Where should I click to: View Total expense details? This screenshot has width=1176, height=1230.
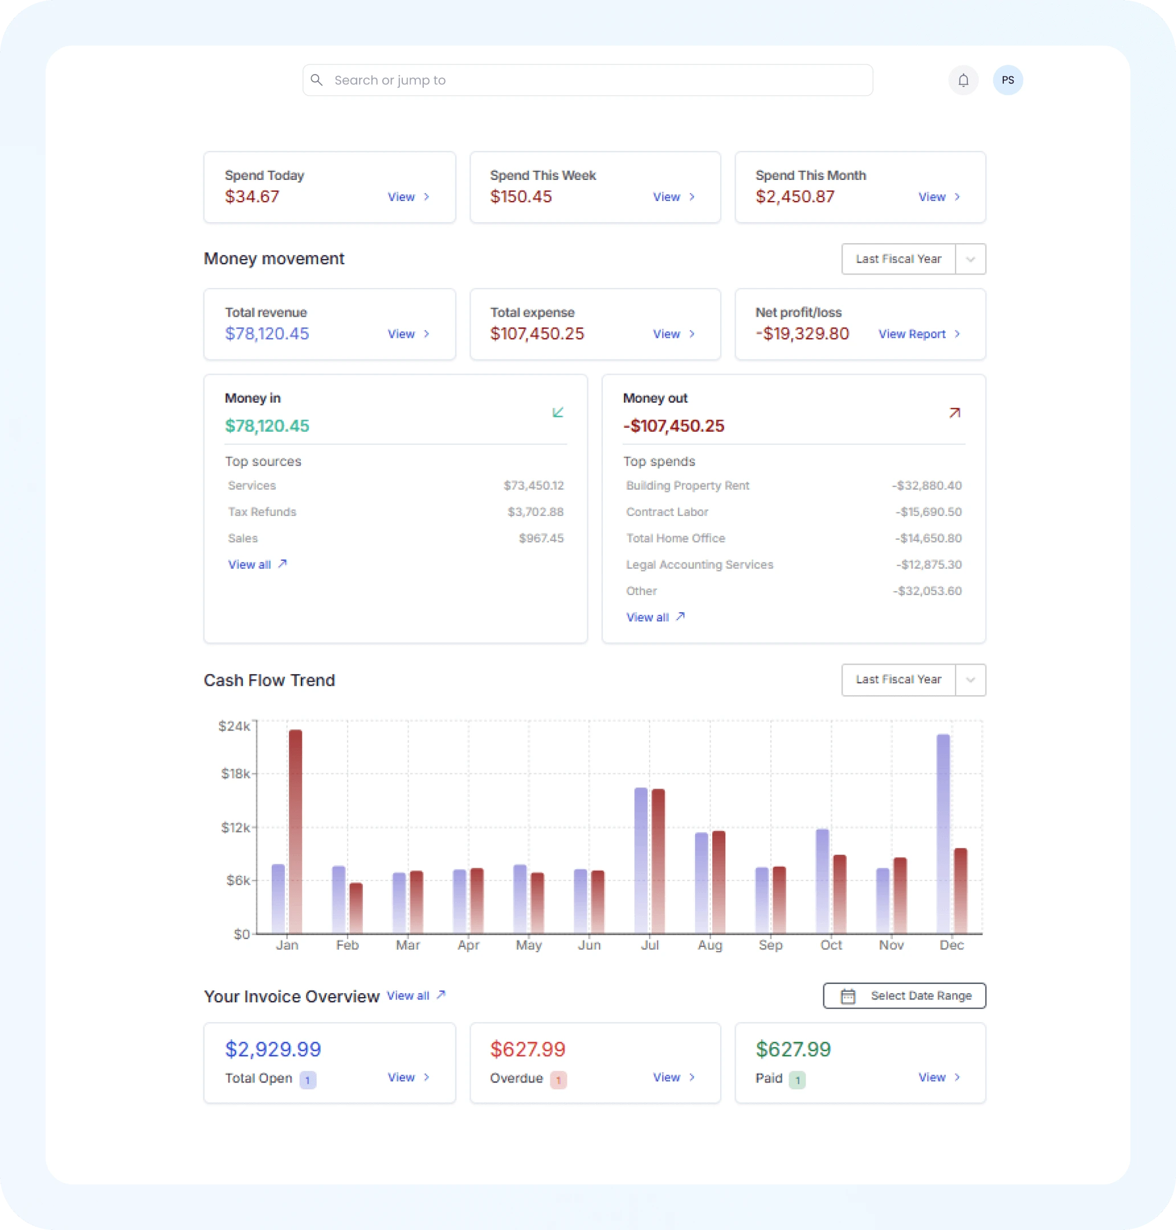coord(674,334)
